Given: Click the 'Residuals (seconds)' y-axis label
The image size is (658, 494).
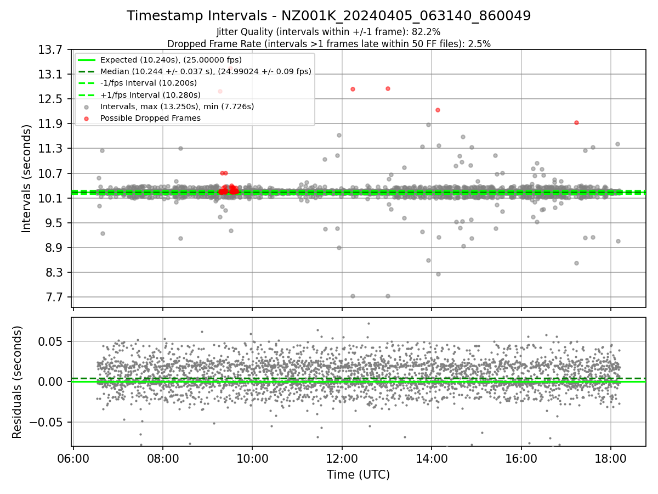Looking at the screenshot, I should [x=17, y=382].
